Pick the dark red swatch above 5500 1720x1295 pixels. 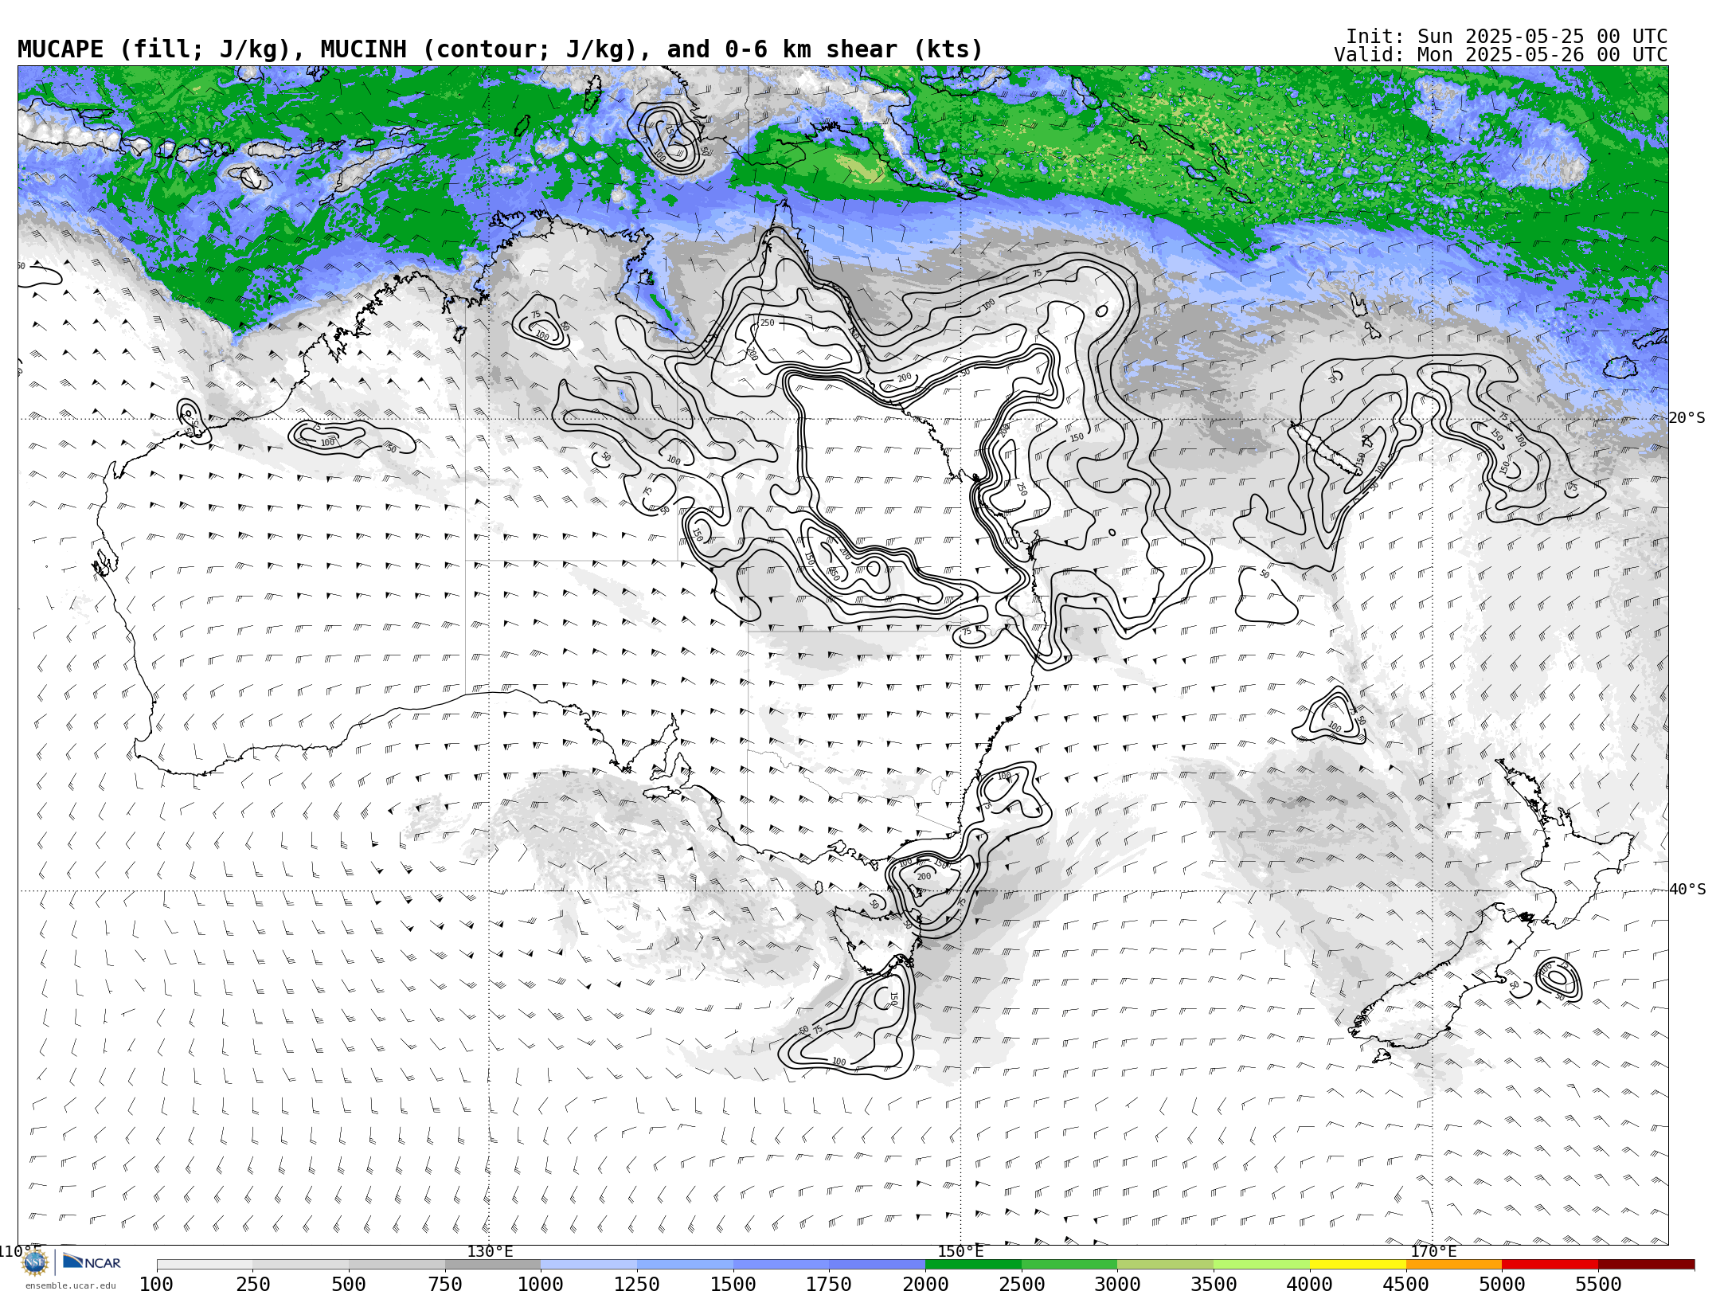(1646, 1265)
